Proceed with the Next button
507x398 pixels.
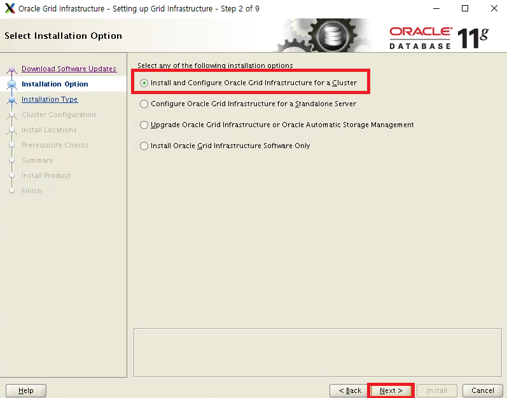click(x=391, y=390)
